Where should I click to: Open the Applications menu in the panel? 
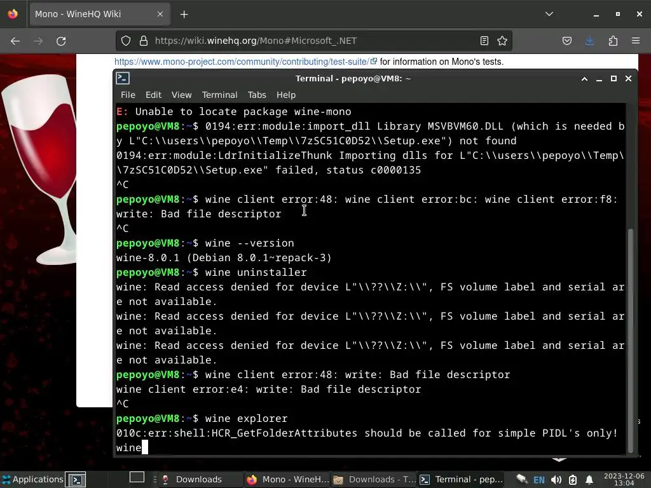32,479
